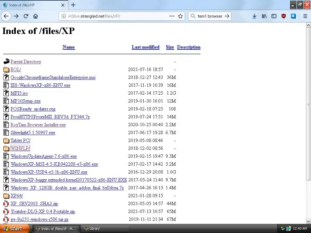Download Silverlight5.1.50907.exe
Screen dimensions: 311x233
33,133
